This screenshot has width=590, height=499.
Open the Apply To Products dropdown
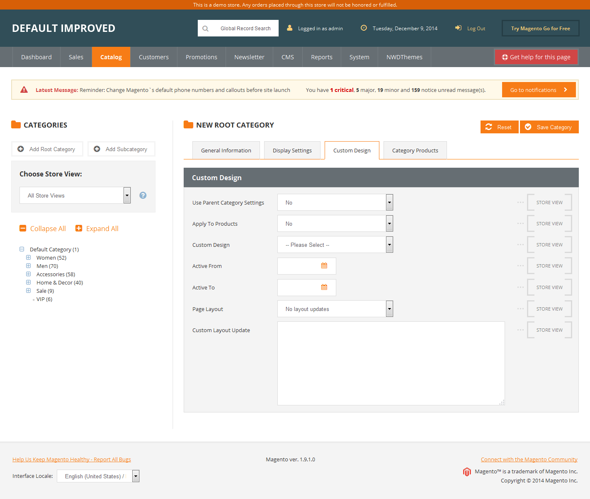(x=335, y=224)
